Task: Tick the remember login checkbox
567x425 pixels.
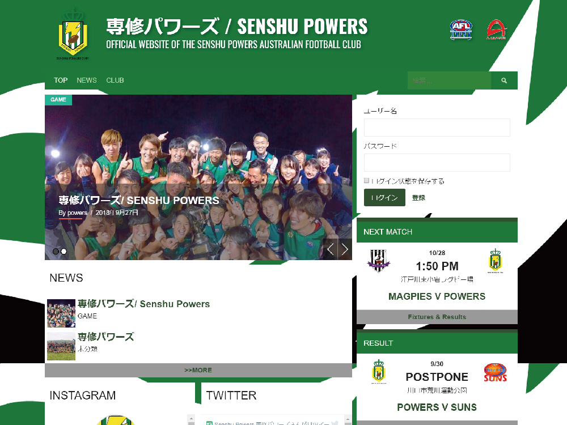Action: coord(367,180)
